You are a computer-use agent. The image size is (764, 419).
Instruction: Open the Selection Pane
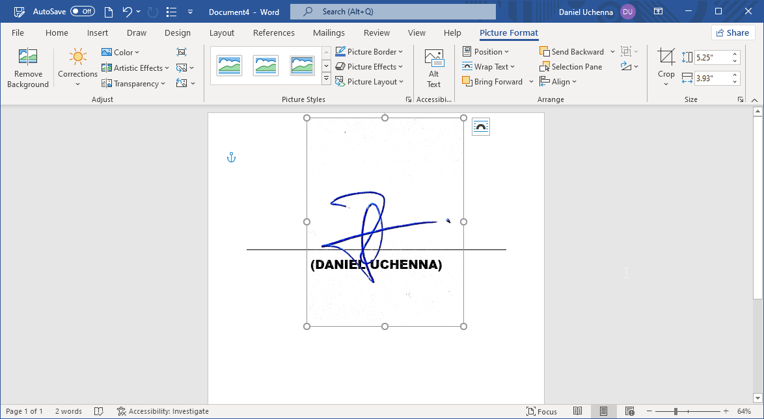coord(571,66)
